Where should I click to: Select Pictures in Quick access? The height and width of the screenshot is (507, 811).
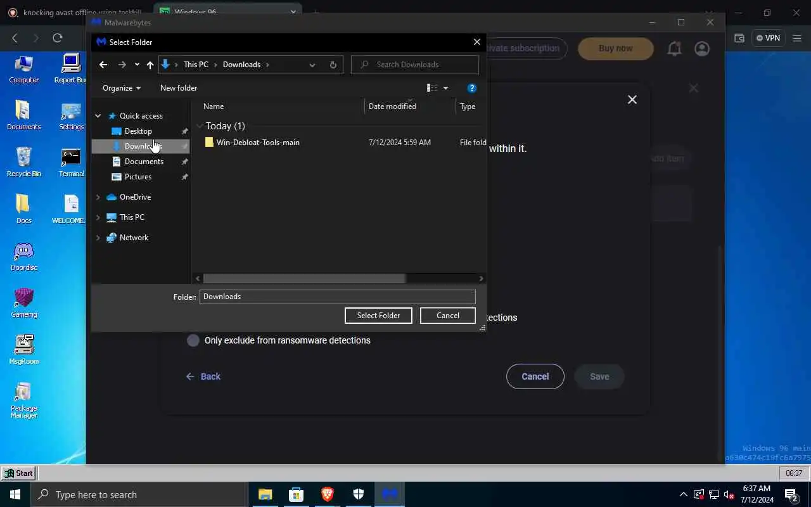[x=138, y=177]
